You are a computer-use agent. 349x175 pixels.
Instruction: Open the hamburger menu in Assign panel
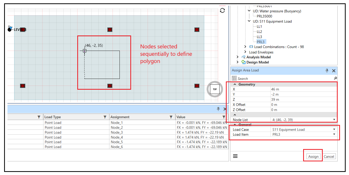235,156
